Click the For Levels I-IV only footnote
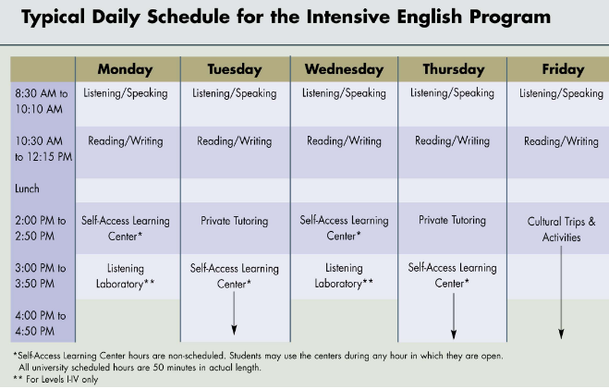 tap(55, 379)
